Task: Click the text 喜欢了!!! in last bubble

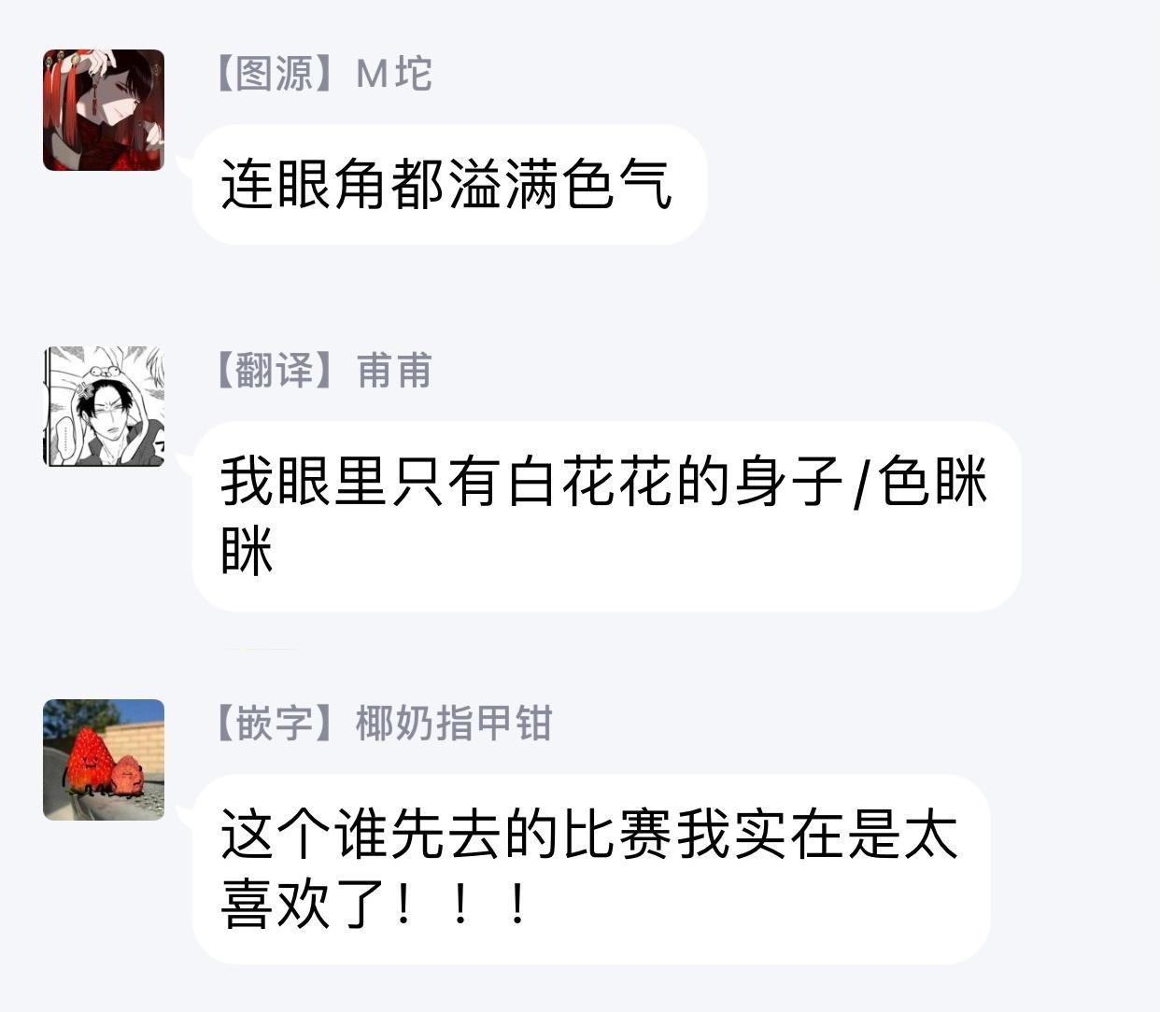Action: (374, 903)
